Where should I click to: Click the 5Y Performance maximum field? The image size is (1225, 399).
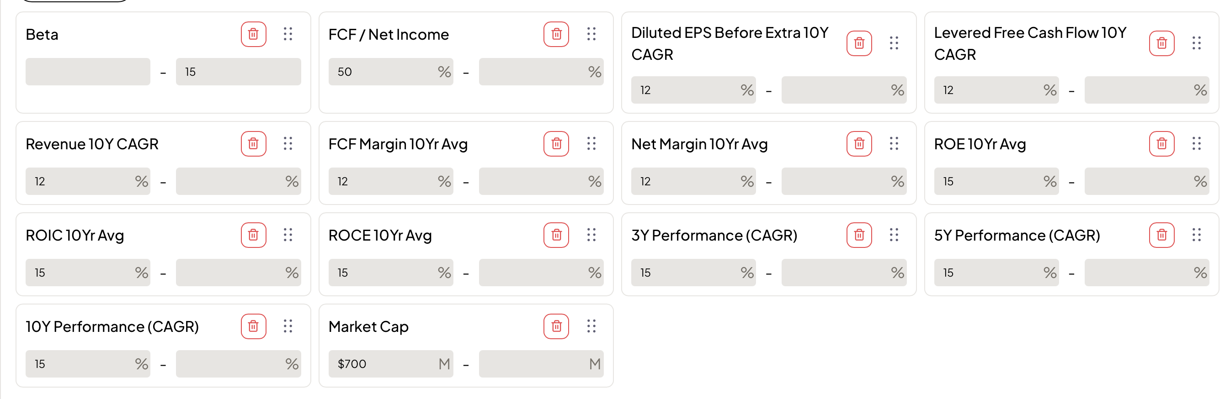[1139, 273]
